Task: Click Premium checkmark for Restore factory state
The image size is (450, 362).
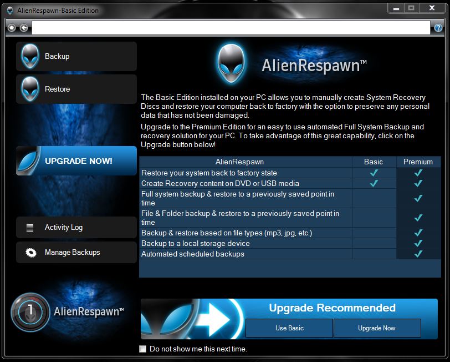Action: (418, 173)
